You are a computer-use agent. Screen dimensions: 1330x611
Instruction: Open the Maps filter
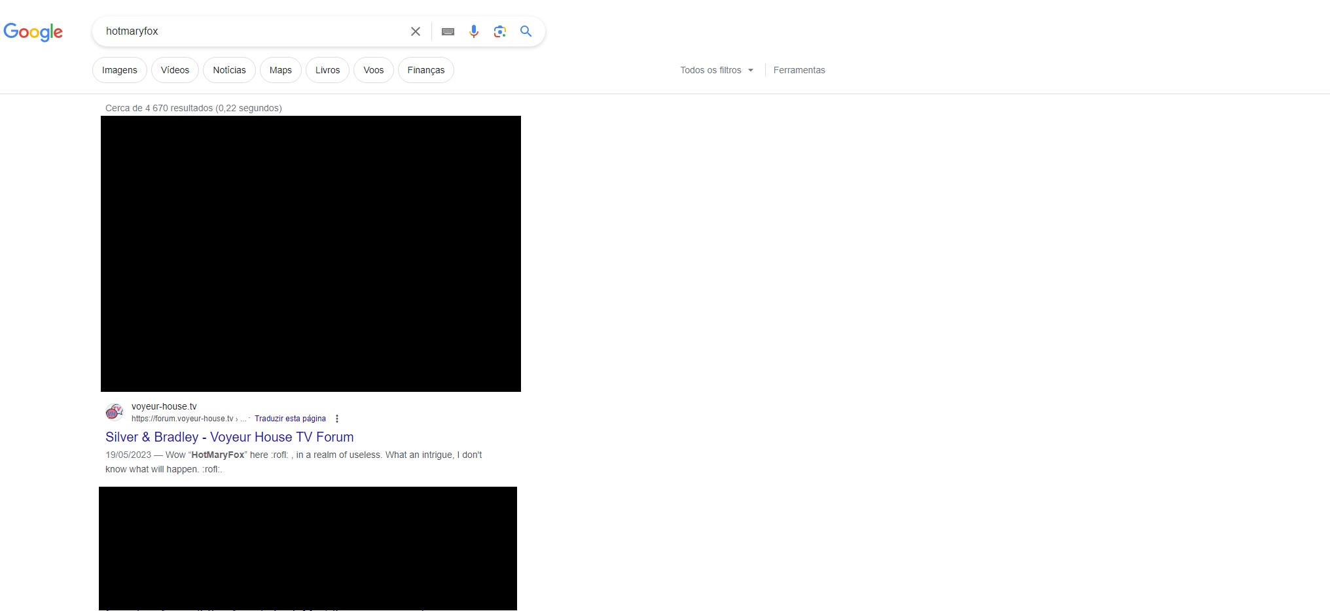(281, 70)
